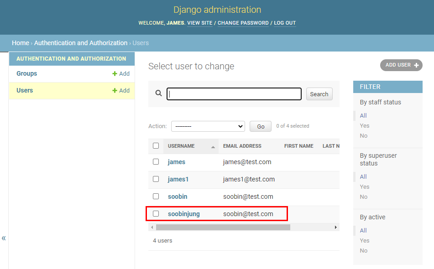Click the '4 users' count text
The width and height of the screenshot is (434, 269).
click(x=162, y=241)
